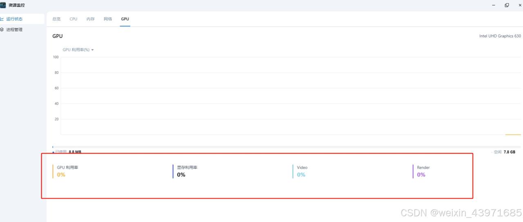
Task: Click the 显存利用率 0% stat
Action: (x=181, y=175)
